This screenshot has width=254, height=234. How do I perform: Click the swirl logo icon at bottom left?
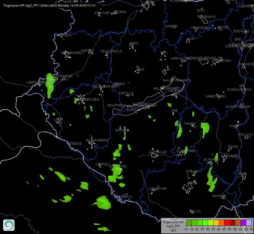coord(9,225)
